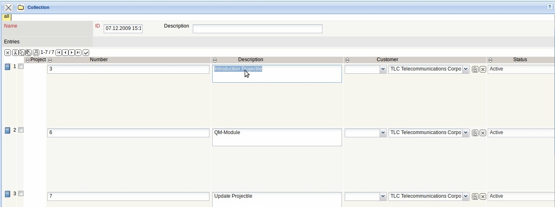Click the 'Update Projectile' description box

point(277,200)
